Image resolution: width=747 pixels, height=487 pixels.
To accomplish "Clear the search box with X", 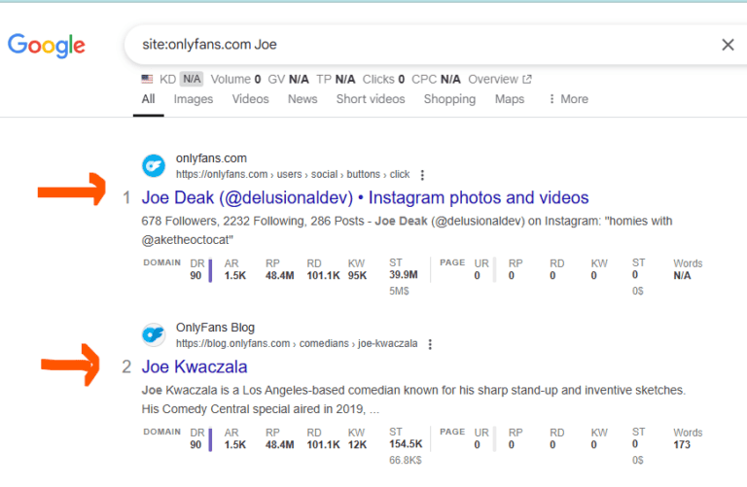I will pyautogui.click(x=728, y=45).
